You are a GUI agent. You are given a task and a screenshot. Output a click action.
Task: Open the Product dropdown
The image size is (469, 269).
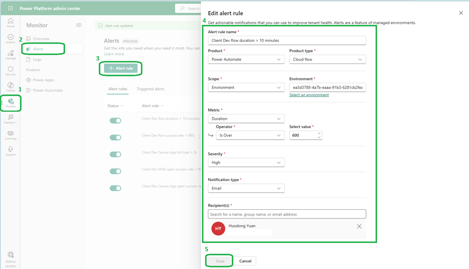246,59
